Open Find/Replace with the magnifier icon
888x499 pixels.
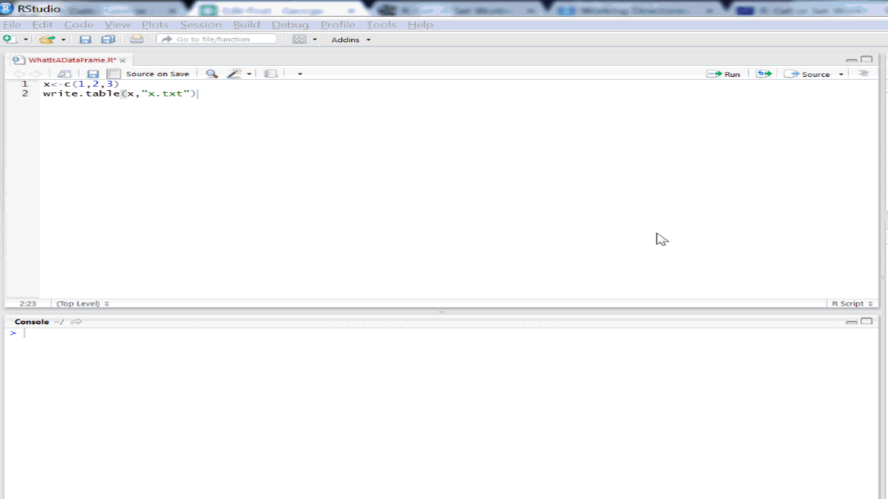(212, 74)
